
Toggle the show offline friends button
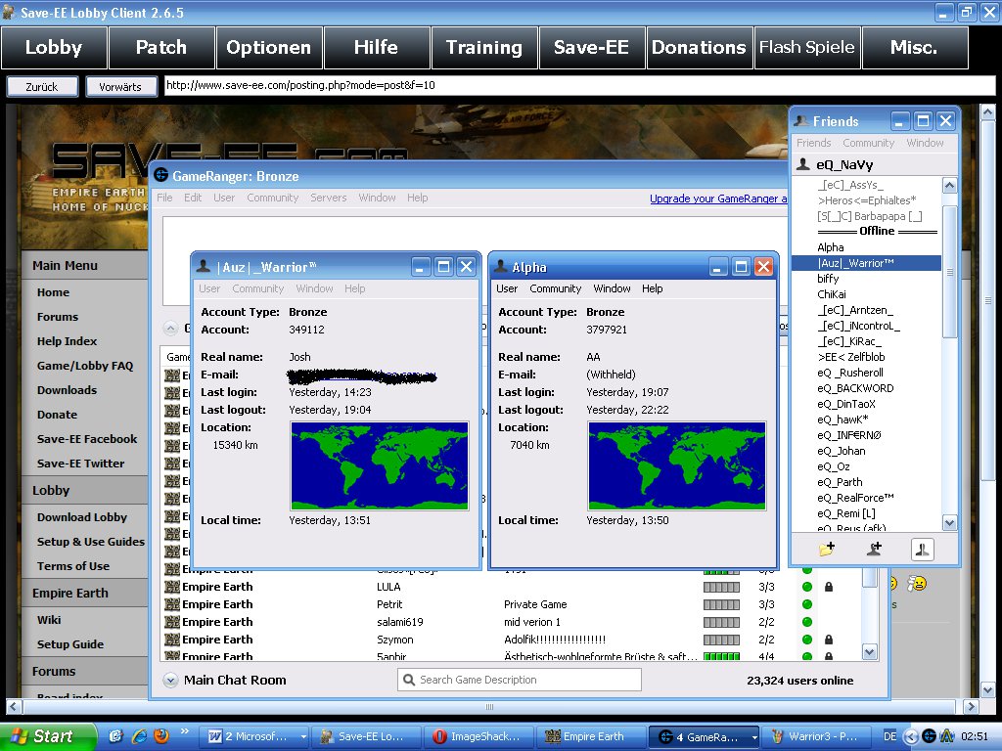[x=922, y=550]
